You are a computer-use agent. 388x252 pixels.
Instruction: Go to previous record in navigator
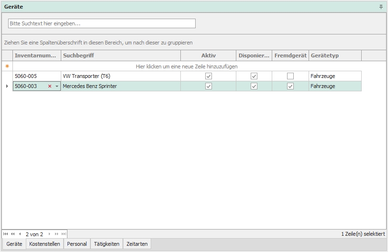20,234
